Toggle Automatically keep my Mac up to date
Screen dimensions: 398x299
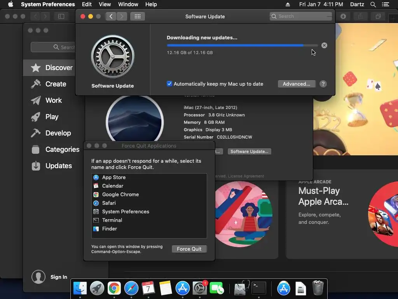tap(169, 84)
